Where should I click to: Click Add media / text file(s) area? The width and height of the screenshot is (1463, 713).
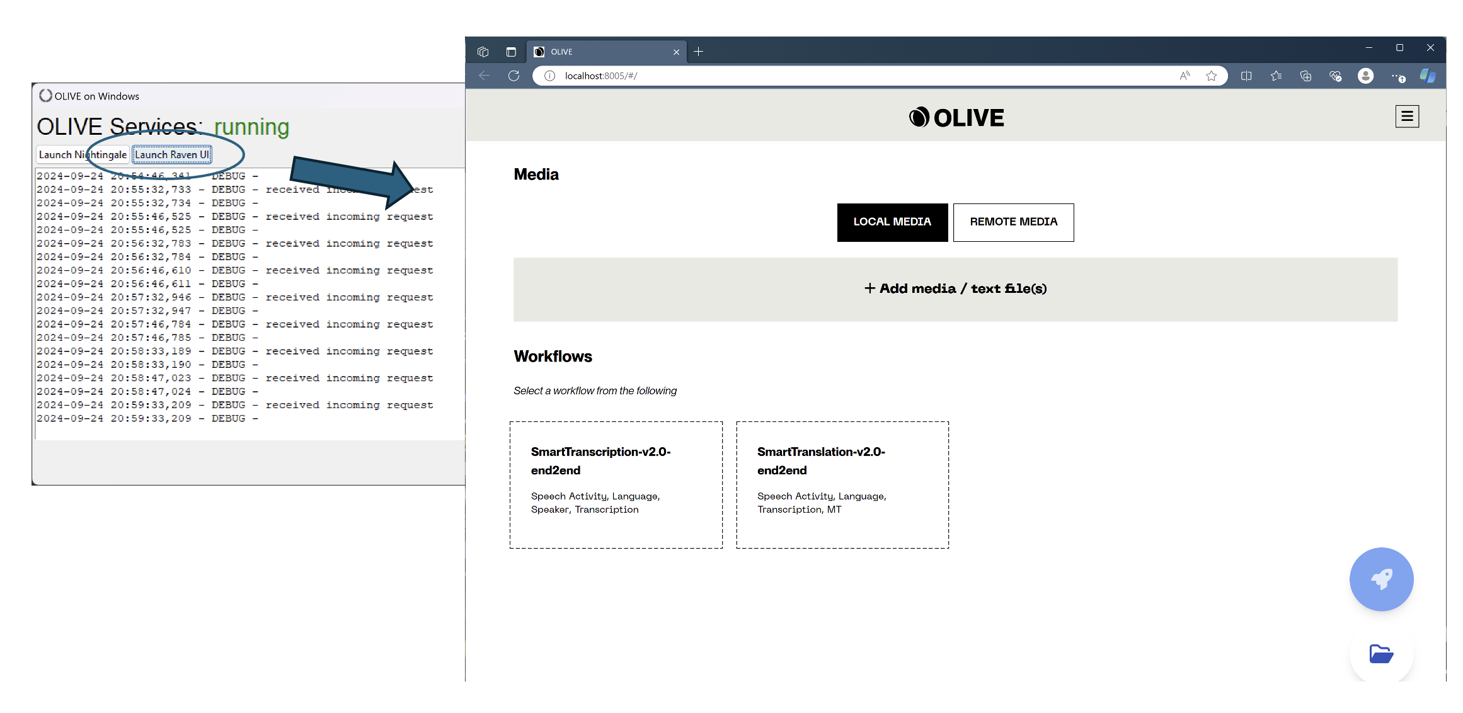point(955,289)
